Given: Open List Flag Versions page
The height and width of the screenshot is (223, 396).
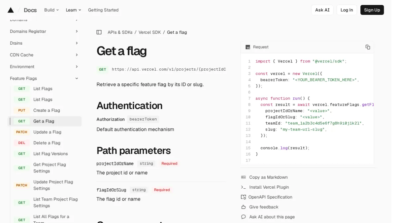Looking at the screenshot, I should [50, 154].
